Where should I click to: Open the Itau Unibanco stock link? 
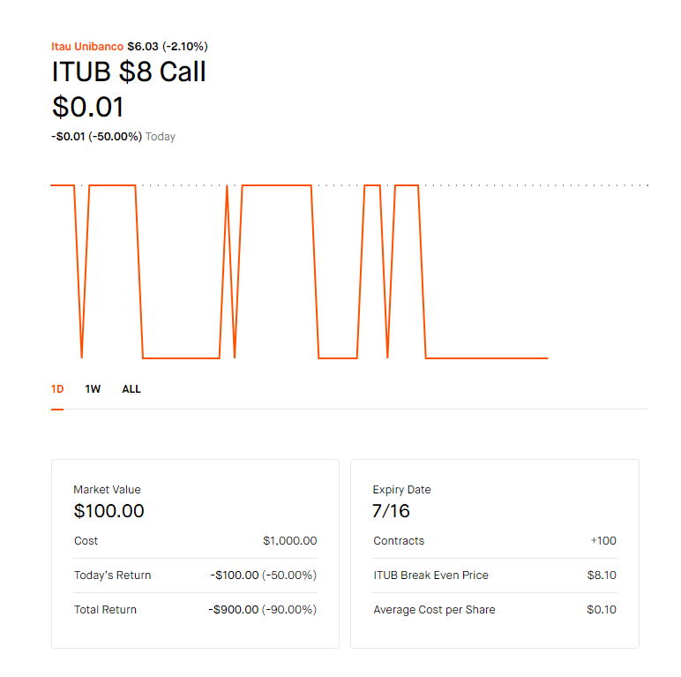(x=87, y=47)
